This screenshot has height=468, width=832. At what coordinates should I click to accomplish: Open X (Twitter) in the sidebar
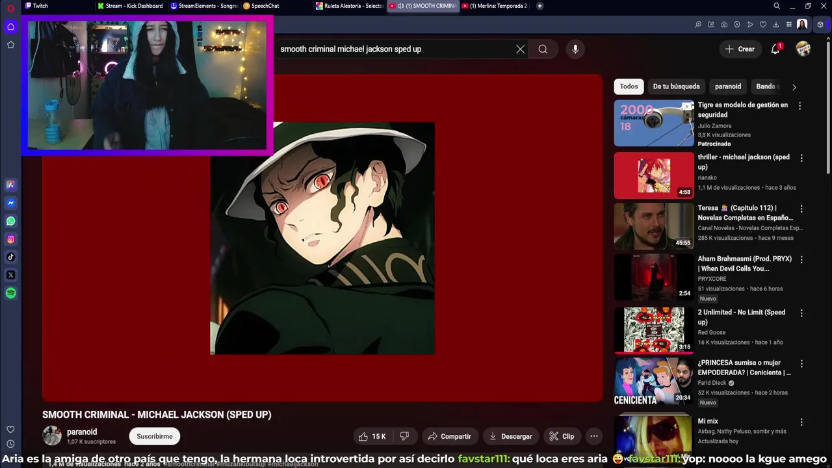coord(10,275)
